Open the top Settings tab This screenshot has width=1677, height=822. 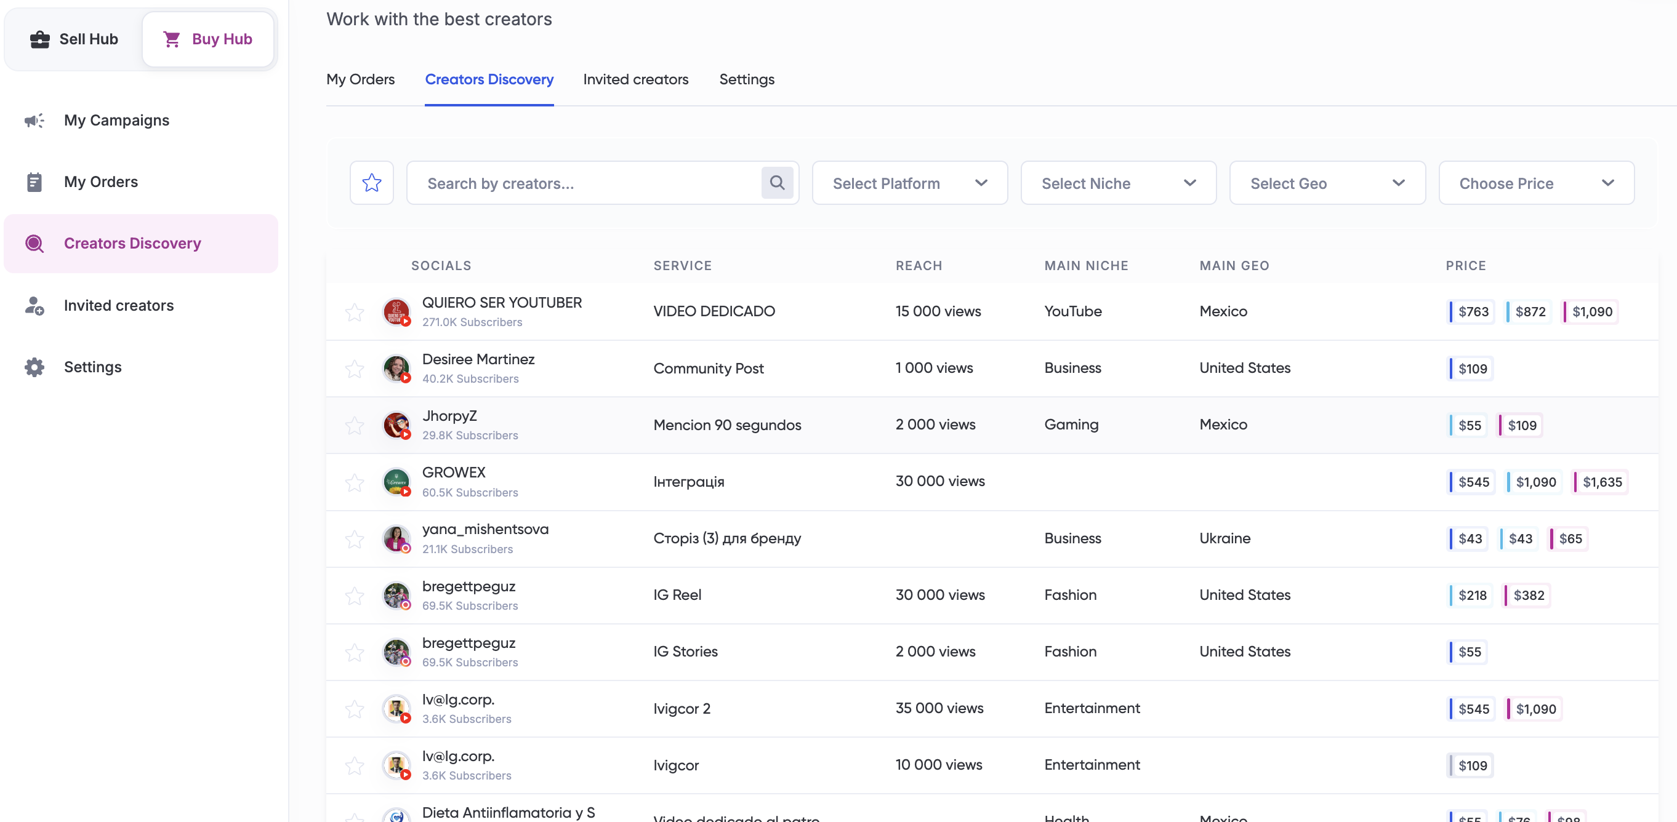tap(746, 79)
